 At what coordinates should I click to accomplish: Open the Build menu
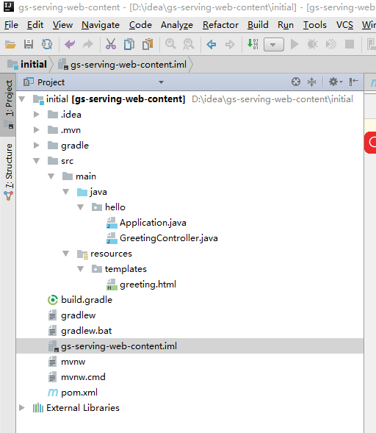(x=258, y=25)
